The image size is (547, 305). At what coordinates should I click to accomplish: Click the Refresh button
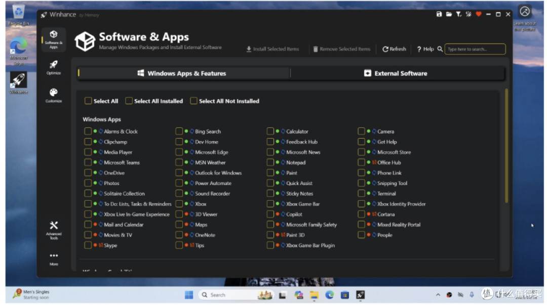click(x=394, y=49)
